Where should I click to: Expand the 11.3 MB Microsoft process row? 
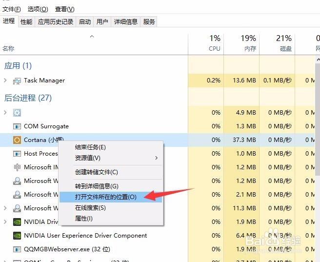(5, 208)
